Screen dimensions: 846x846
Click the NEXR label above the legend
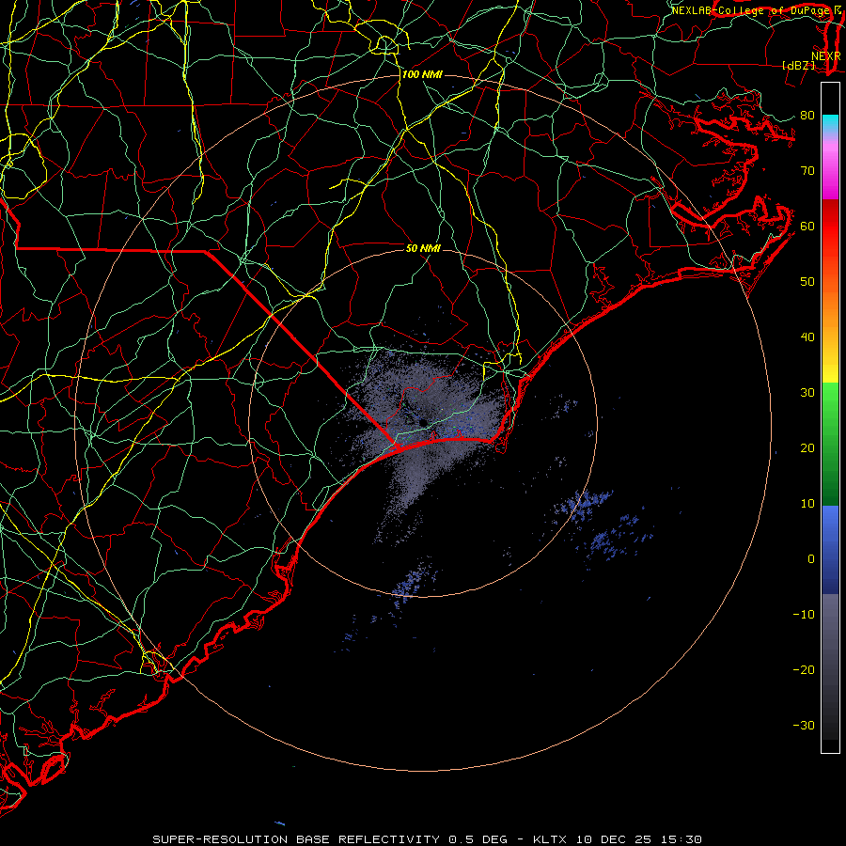click(825, 56)
